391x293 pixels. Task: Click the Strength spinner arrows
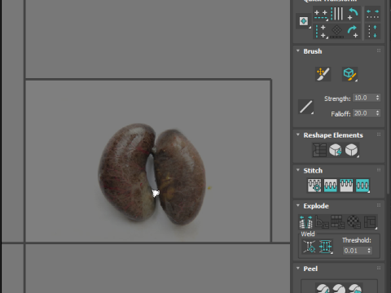pyautogui.click(x=377, y=98)
